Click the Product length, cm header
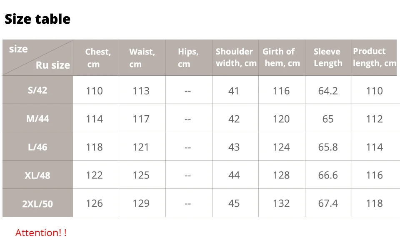 coord(374,57)
